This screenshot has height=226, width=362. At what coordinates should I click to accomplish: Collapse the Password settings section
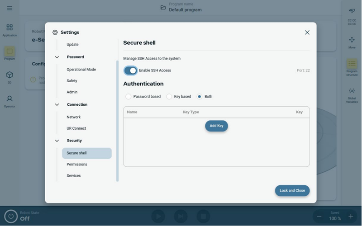pyautogui.click(x=57, y=57)
